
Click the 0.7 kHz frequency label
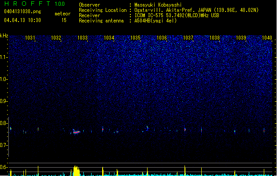click(x=4, y=145)
